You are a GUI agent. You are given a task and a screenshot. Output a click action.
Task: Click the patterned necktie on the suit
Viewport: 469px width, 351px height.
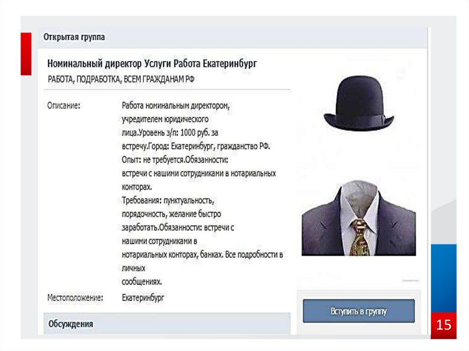[360, 237]
